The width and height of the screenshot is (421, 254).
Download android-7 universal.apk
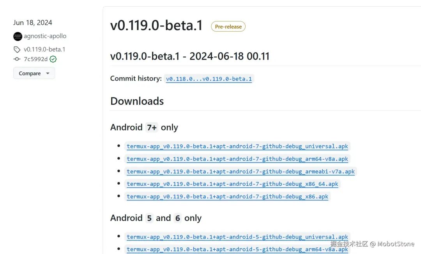(x=237, y=146)
